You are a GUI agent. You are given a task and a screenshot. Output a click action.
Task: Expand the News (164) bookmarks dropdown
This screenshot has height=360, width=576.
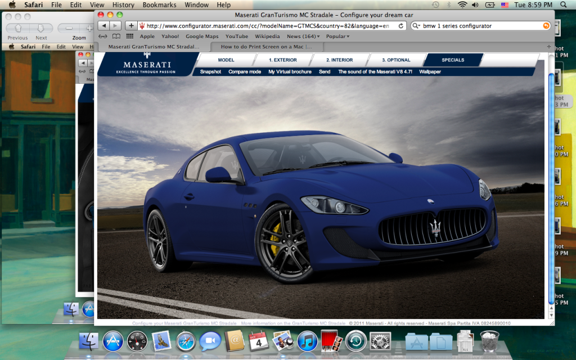pyautogui.click(x=303, y=37)
